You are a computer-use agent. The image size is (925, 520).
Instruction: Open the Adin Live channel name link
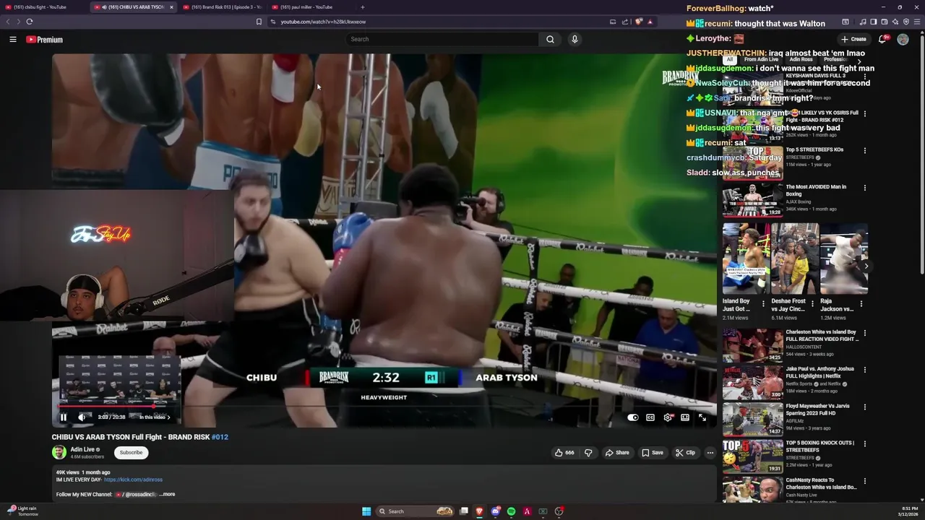pos(82,449)
